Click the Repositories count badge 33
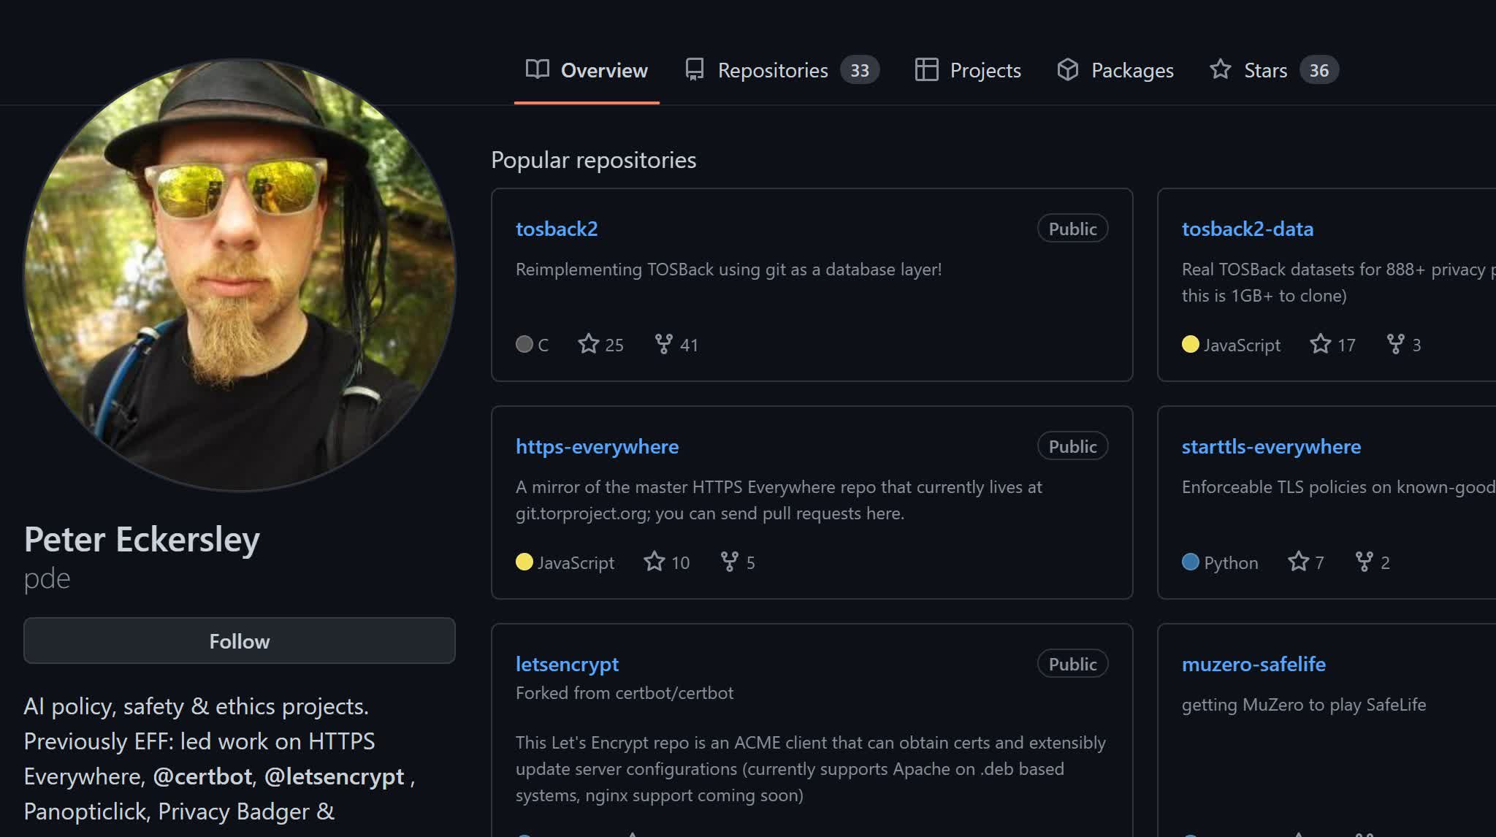The height and width of the screenshot is (837, 1496). coord(859,70)
